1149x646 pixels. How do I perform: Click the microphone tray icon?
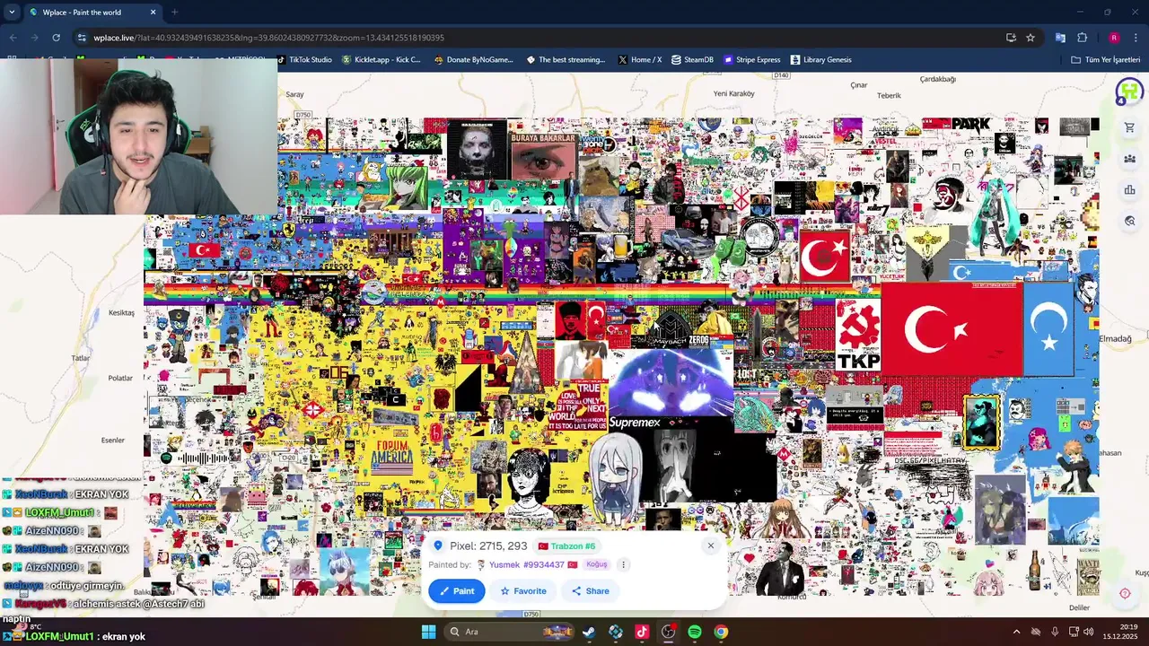tap(1055, 632)
